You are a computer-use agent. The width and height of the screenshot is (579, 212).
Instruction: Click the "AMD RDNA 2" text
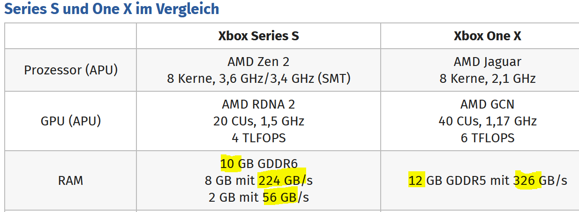coord(258,104)
